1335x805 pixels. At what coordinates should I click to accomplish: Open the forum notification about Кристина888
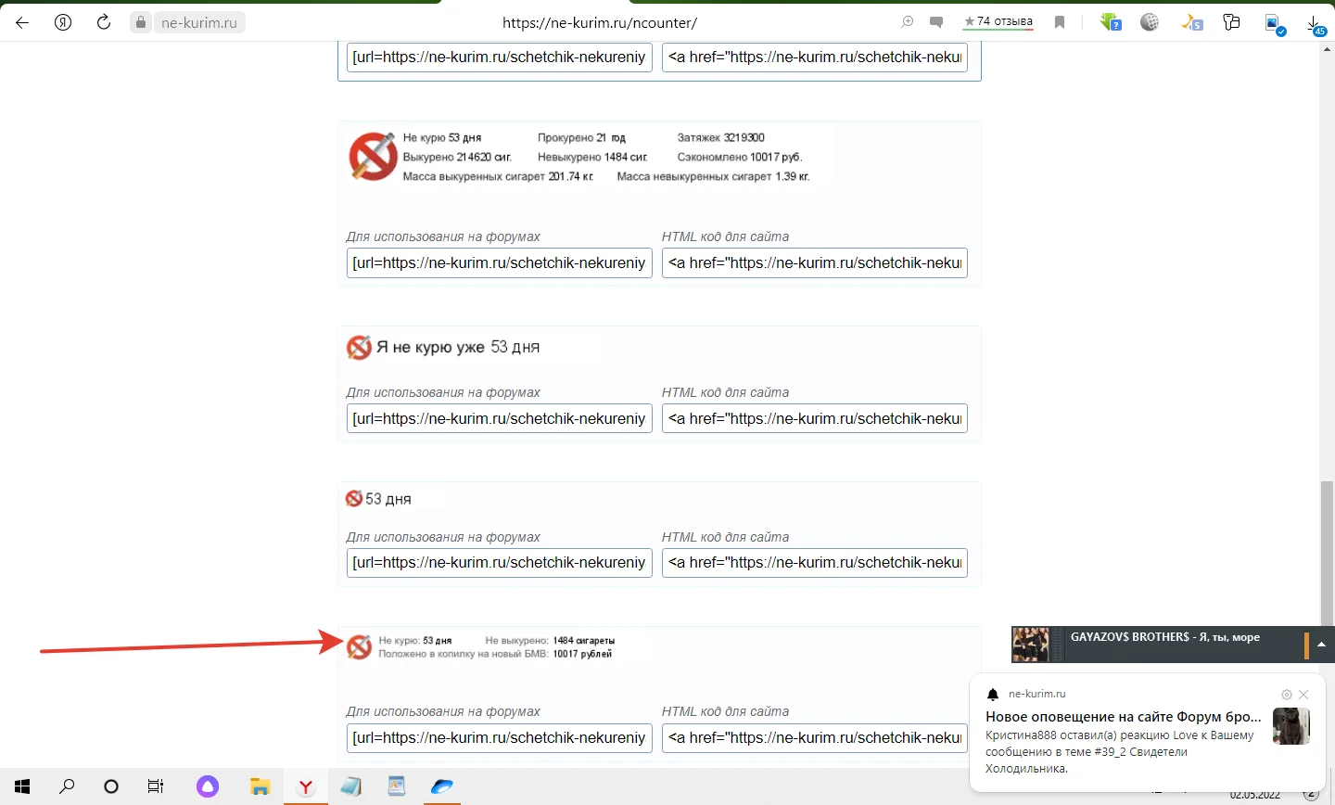pos(1123,742)
